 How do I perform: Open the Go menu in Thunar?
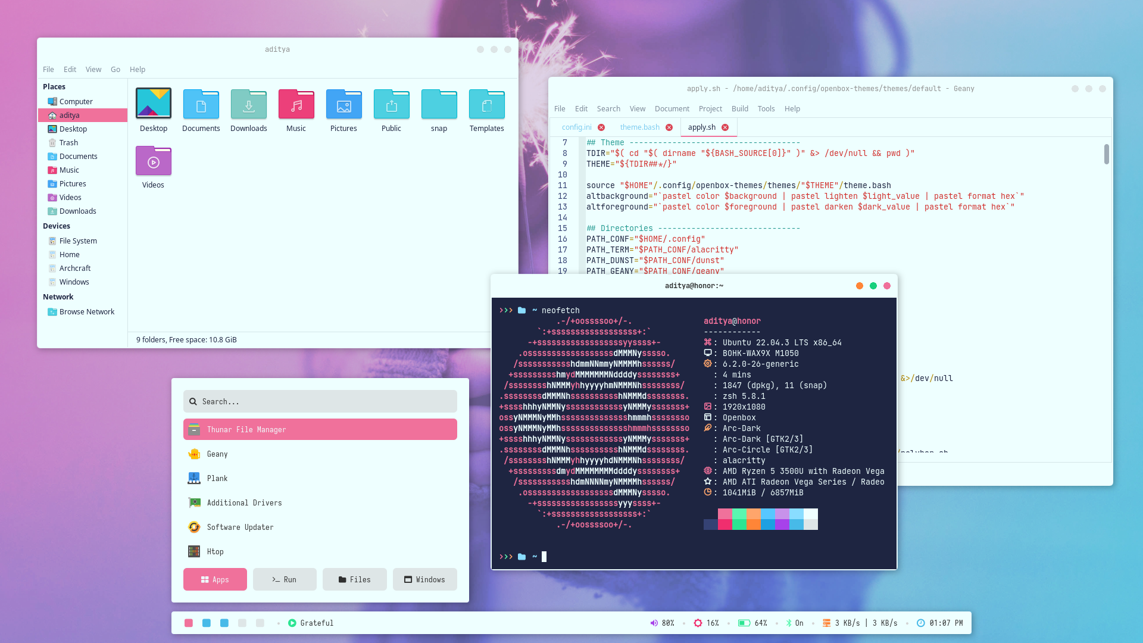[115, 70]
